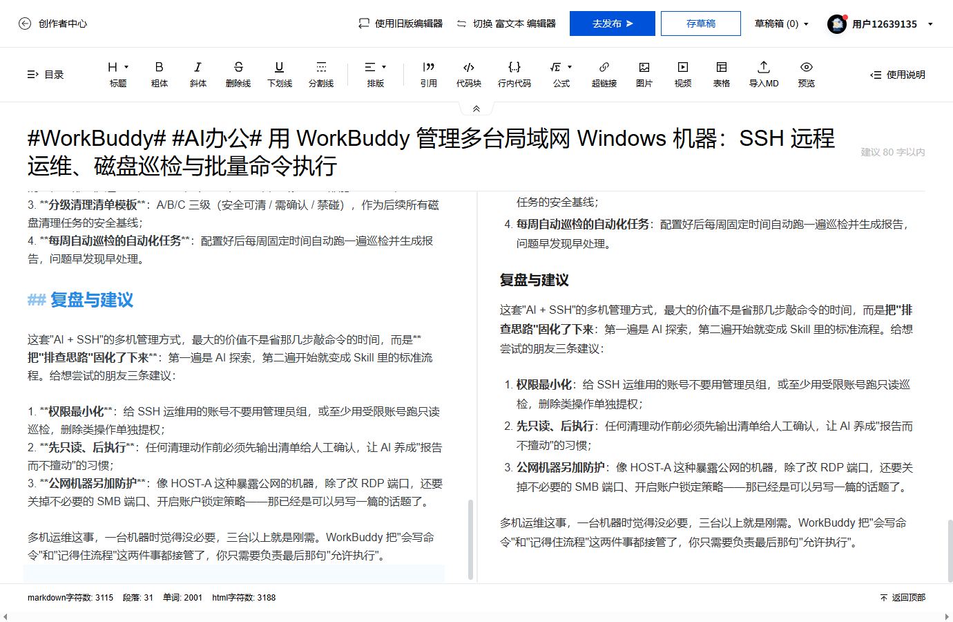The image size is (953, 622).
Task: Open the 草稿箱 (0) dropdown
Action: click(x=781, y=23)
